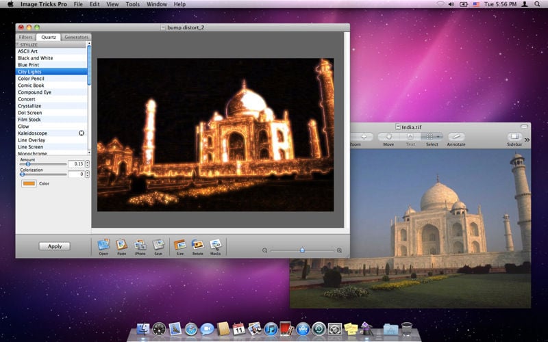
Task: Select the Glow filter
Action: [51, 127]
